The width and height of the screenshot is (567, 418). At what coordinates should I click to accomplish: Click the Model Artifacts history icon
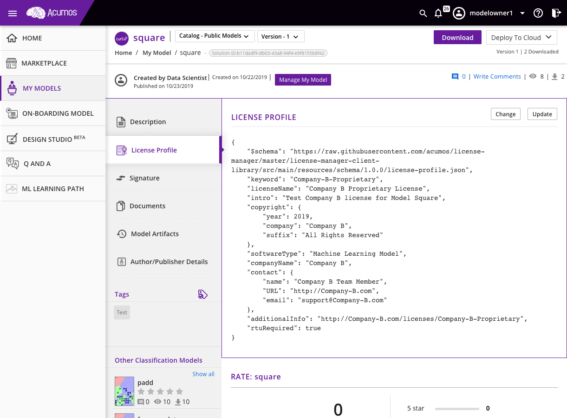122,234
